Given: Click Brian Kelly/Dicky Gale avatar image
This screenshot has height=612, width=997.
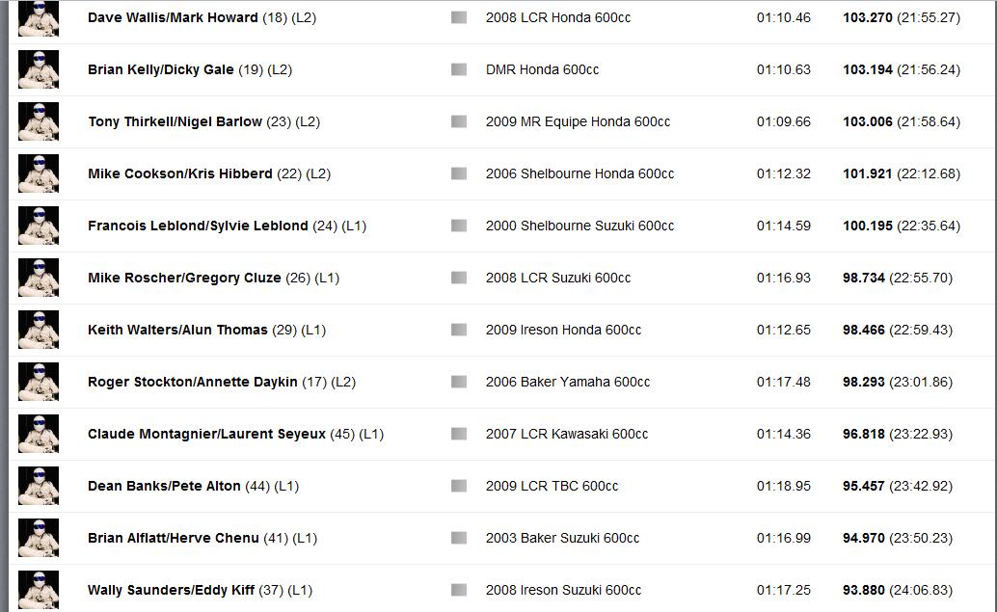Looking at the screenshot, I should click(39, 69).
